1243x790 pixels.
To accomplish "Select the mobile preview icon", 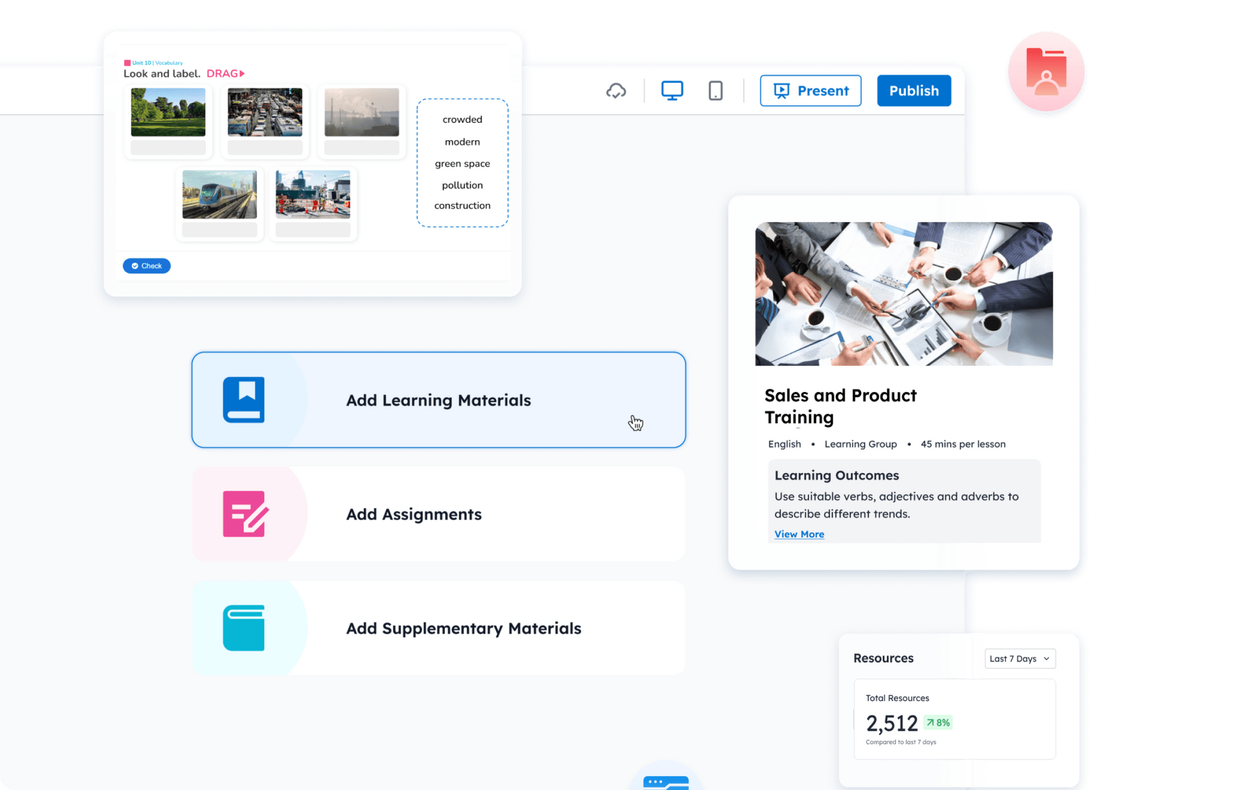I will 715,91.
